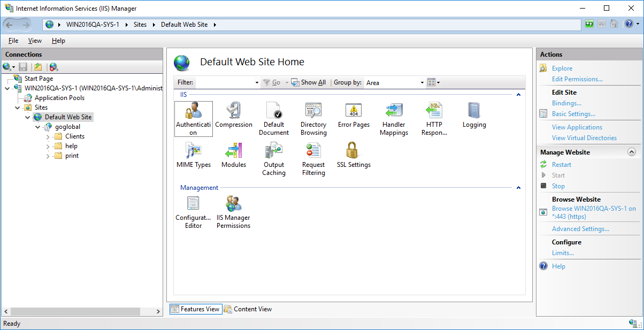The image size is (644, 330).
Task: Open the Error Pages feature
Action: [354, 115]
